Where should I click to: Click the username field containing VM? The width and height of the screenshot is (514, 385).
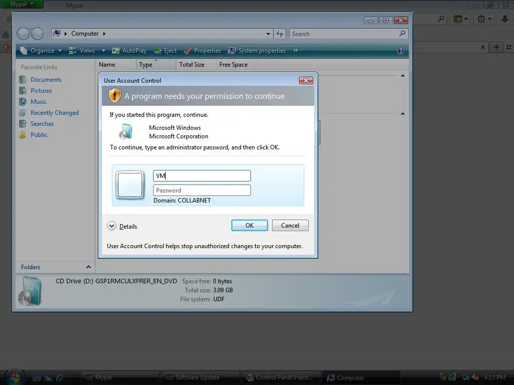(202, 176)
